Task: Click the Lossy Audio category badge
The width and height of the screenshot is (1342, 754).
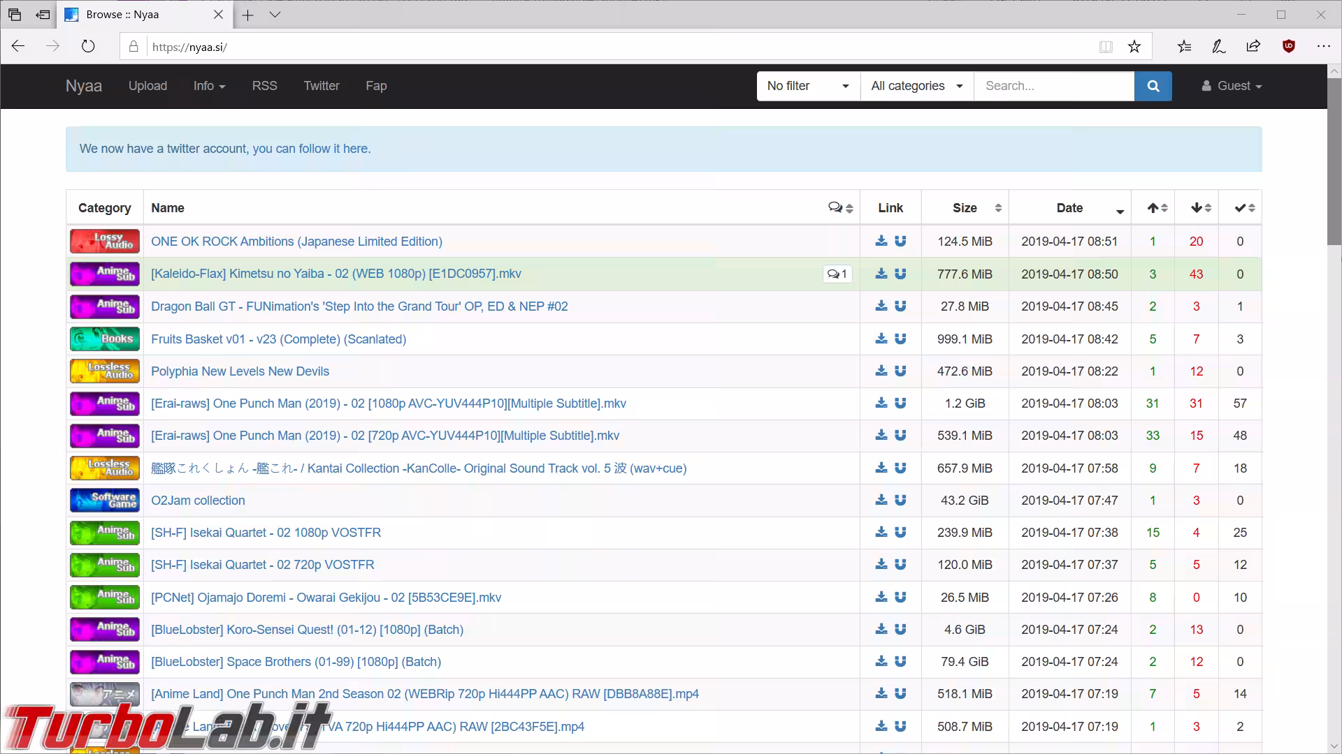Action: (x=105, y=242)
